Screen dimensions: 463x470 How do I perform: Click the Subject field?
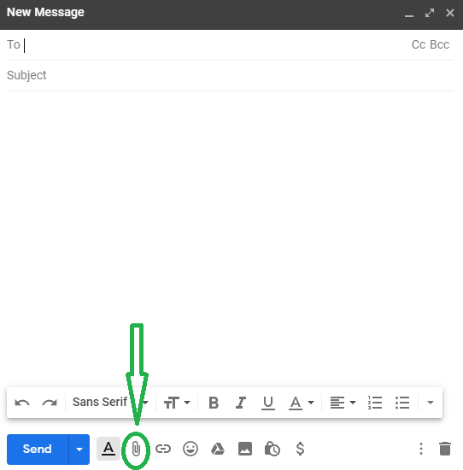pyautogui.click(x=230, y=76)
